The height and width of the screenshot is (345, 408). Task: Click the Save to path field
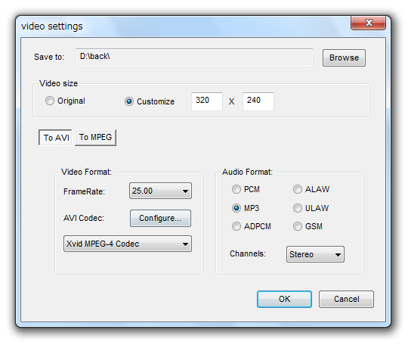[194, 57]
